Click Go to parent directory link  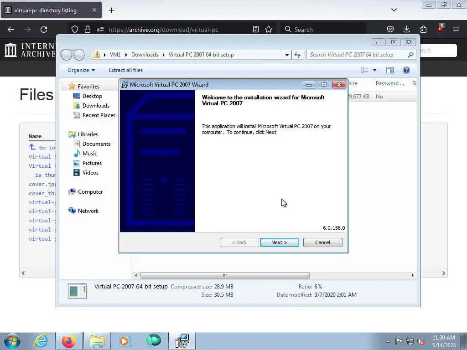42,148
